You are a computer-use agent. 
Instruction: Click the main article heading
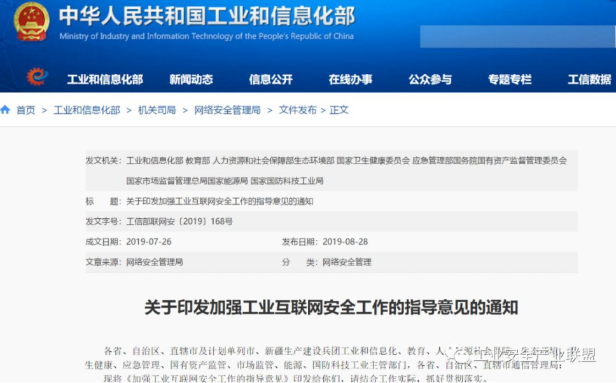coord(331,307)
